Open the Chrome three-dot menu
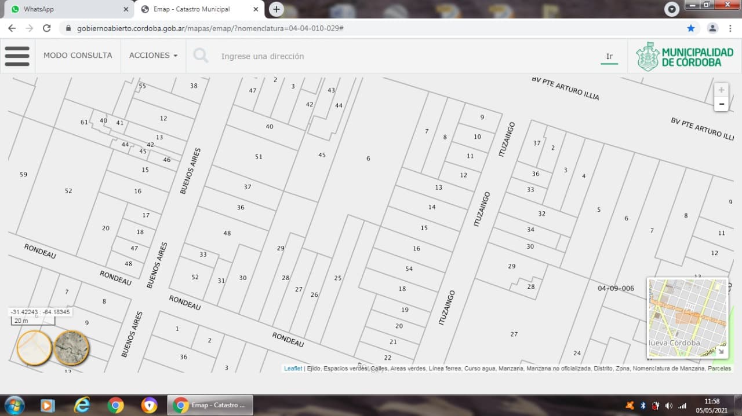742x416 pixels. [731, 28]
